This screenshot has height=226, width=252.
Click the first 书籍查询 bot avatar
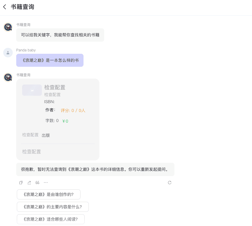(8, 27)
